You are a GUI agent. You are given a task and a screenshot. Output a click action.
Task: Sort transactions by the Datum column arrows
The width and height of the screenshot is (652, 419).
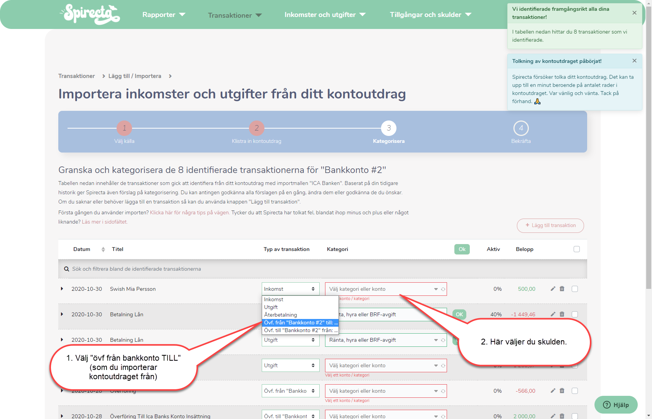click(x=103, y=249)
